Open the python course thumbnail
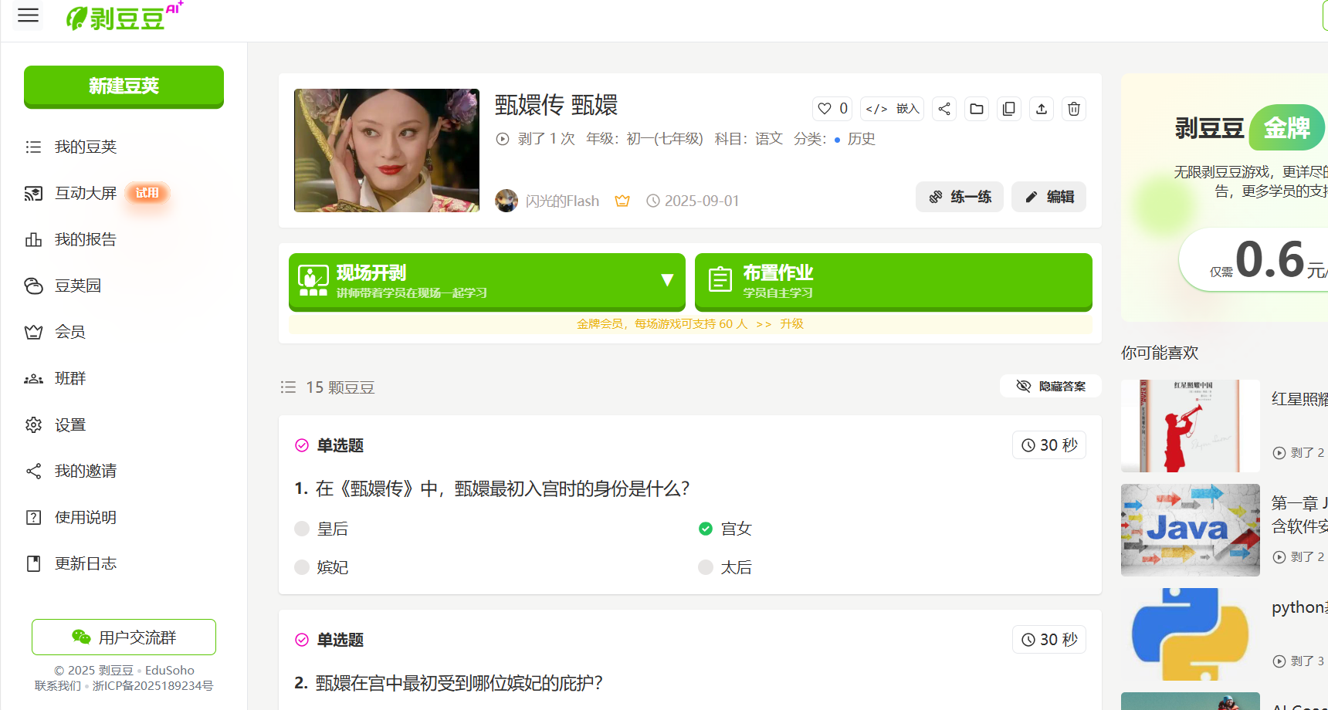Screen dimensions: 1328x710 pos(1191,634)
